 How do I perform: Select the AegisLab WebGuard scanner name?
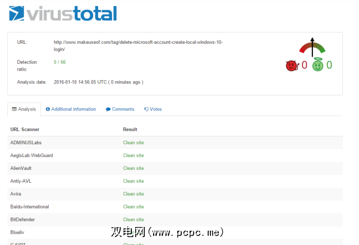pos(31,155)
